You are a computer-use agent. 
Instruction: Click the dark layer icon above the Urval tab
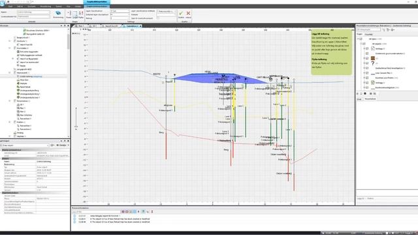[x=364, y=93]
